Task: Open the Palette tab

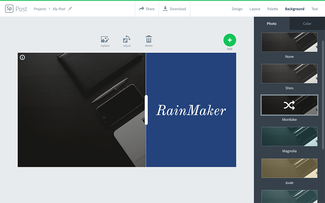Action: 272,9
